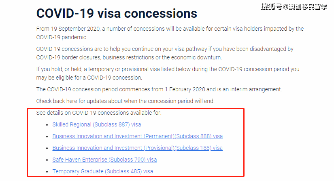Click the line starting 'If you hold, or held'

point(168,69)
